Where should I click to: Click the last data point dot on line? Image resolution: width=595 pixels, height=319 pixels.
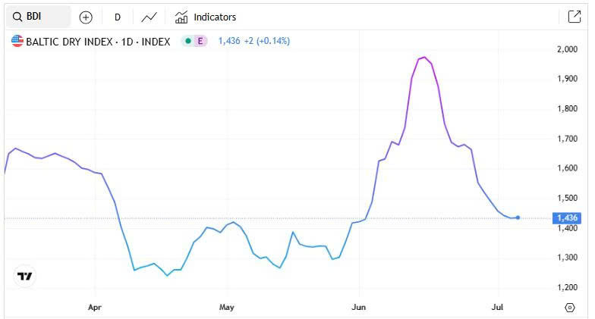coord(518,217)
